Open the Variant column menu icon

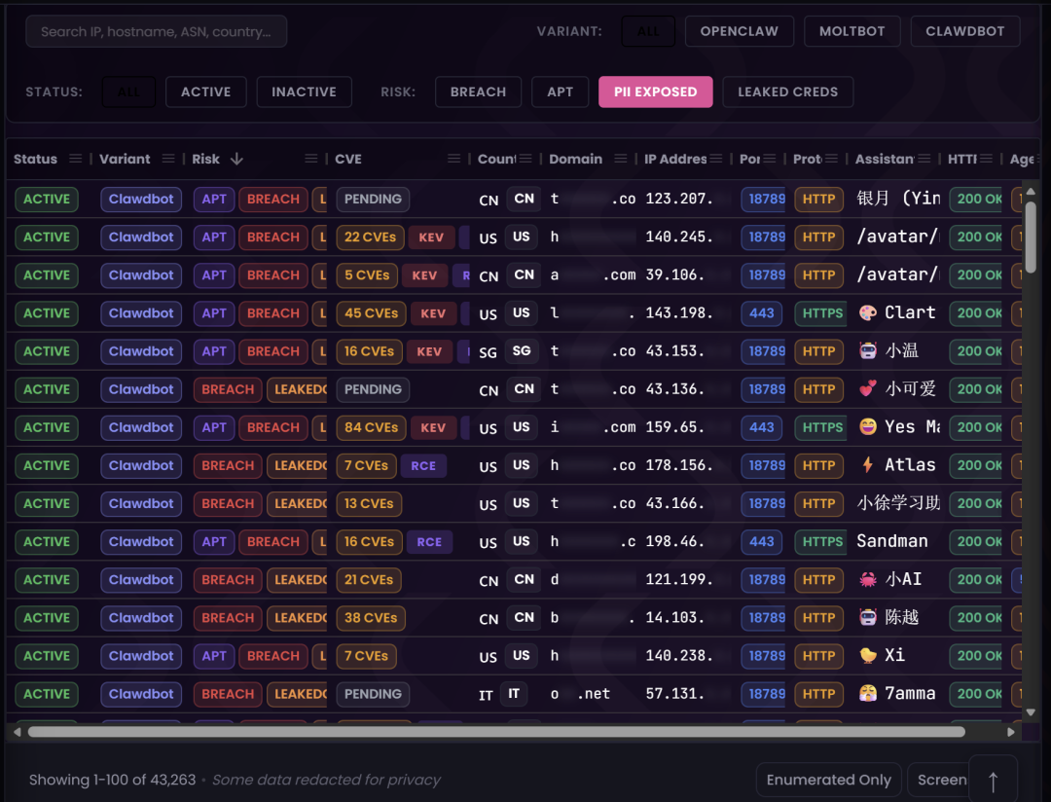[x=168, y=159]
